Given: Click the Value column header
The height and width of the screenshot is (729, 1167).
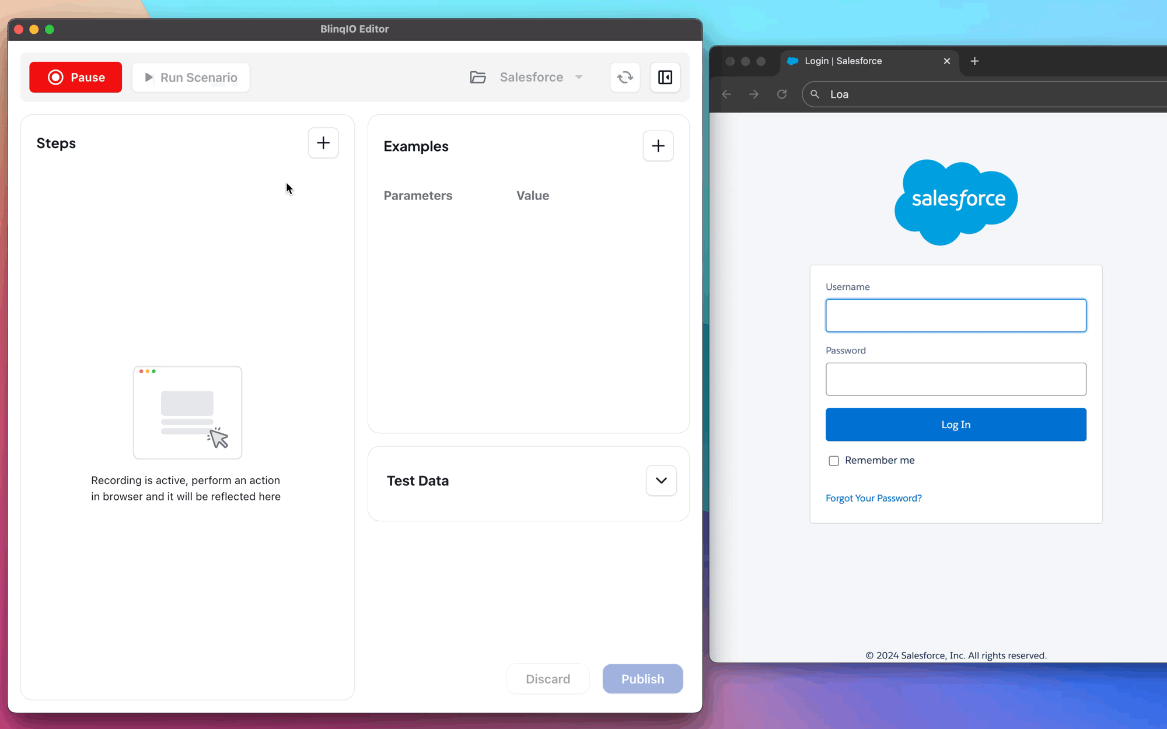Looking at the screenshot, I should point(533,195).
